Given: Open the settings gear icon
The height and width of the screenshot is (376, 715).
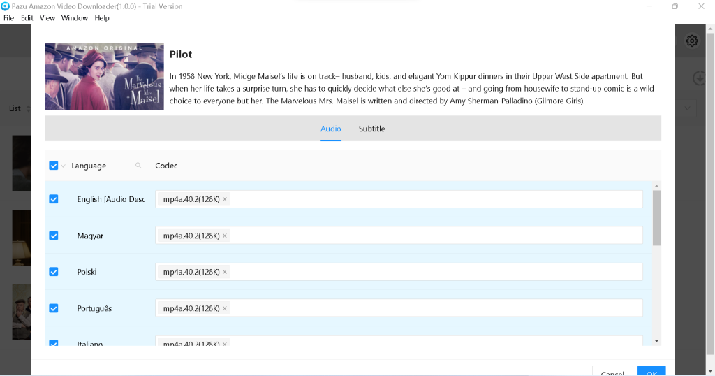Looking at the screenshot, I should pos(692,41).
